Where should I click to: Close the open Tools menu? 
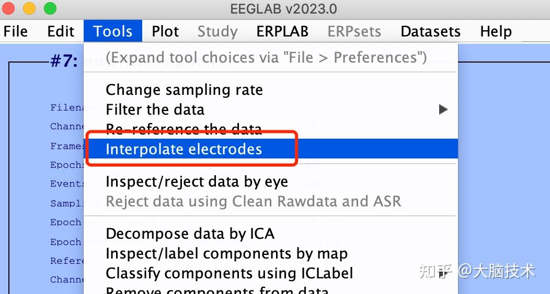pyautogui.click(x=113, y=31)
